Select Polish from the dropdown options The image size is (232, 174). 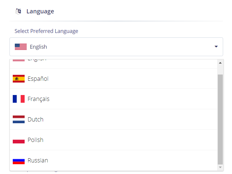tap(114, 140)
